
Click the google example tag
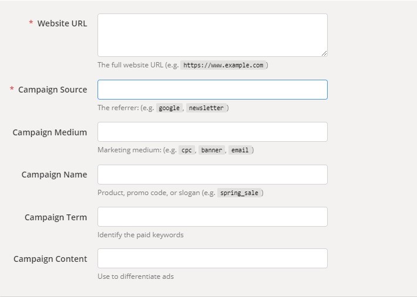pyautogui.click(x=169, y=108)
